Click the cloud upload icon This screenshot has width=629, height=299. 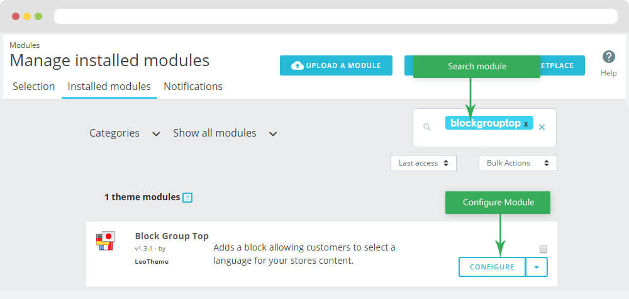point(297,65)
